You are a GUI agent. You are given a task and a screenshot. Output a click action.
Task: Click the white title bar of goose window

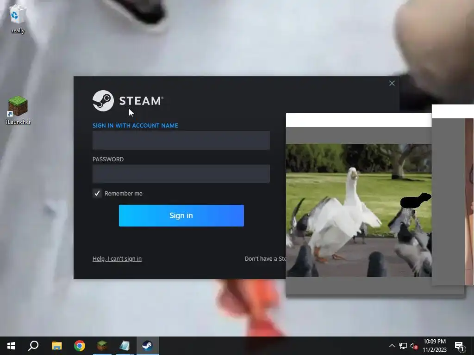pos(359,120)
